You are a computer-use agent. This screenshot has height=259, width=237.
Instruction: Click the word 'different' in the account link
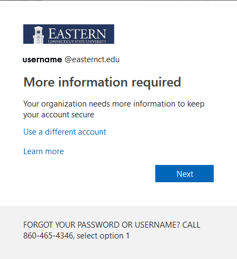[60, 132]
